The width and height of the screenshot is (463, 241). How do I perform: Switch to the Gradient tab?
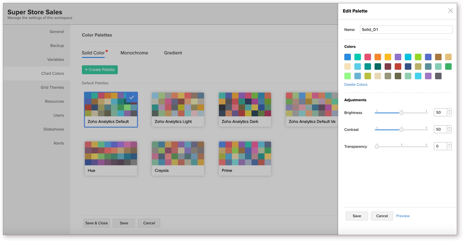173,53
